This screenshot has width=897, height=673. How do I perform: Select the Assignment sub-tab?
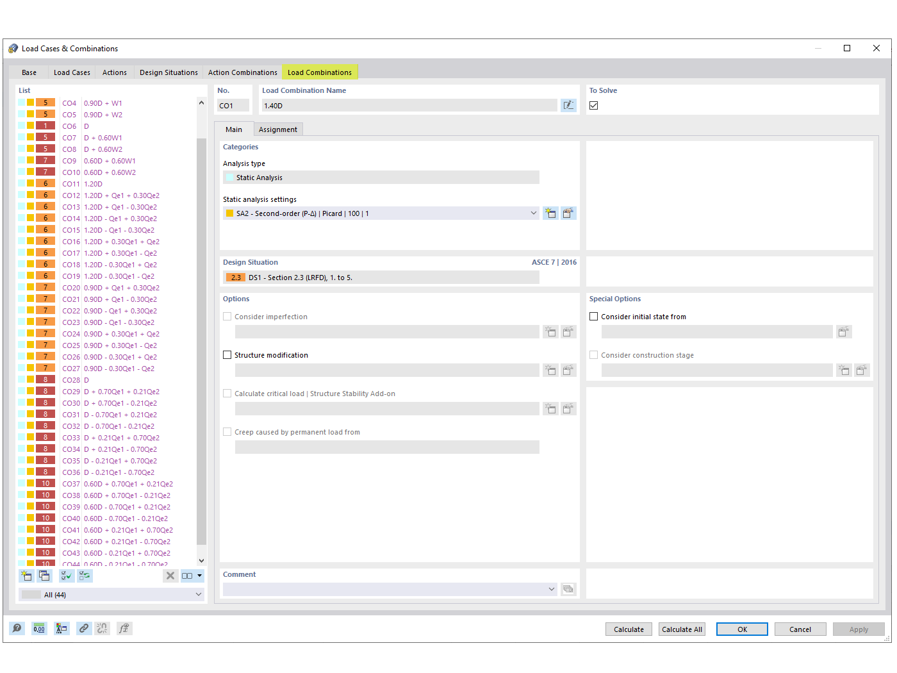278,129
